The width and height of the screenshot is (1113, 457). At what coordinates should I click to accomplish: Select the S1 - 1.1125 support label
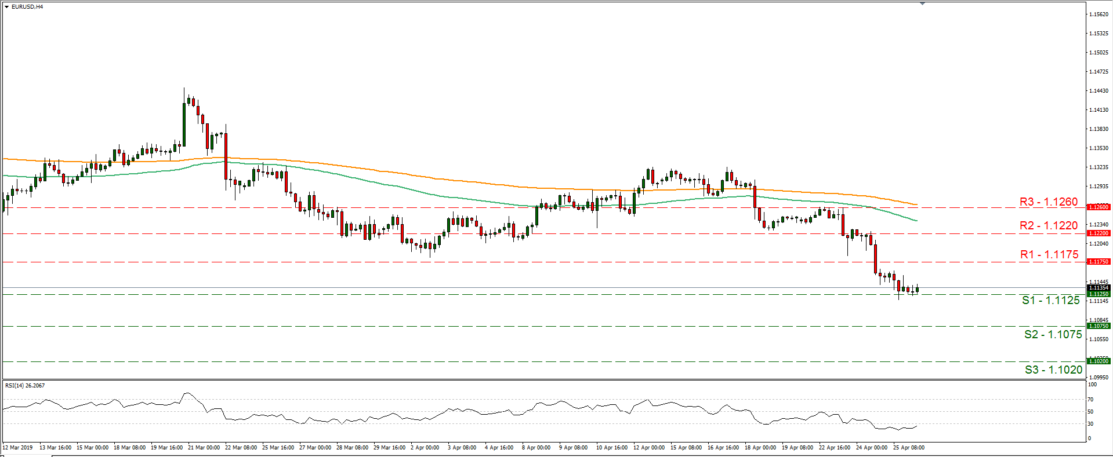pos(1051,300)
